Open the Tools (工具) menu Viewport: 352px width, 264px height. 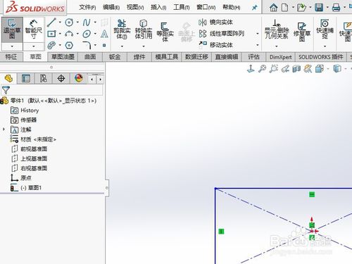(x=182, y=8)
